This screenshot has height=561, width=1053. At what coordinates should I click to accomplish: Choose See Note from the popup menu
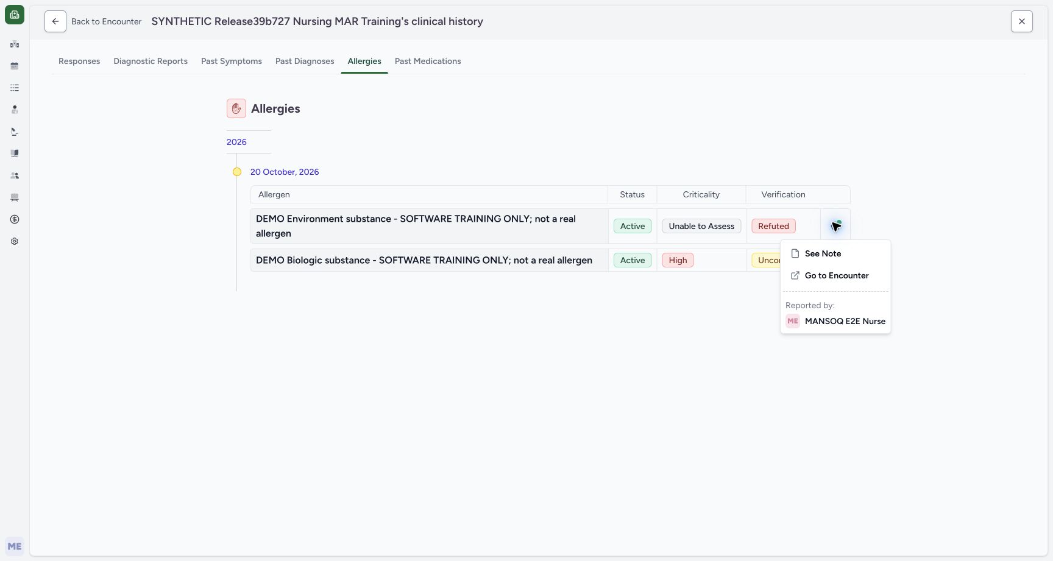coord(835,253)
